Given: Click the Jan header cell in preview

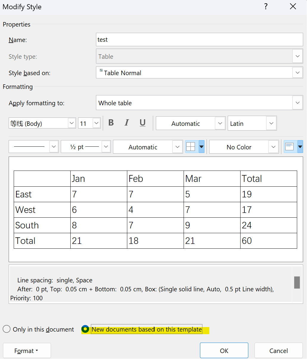Looking at the screenshot, I should (99, 179).
